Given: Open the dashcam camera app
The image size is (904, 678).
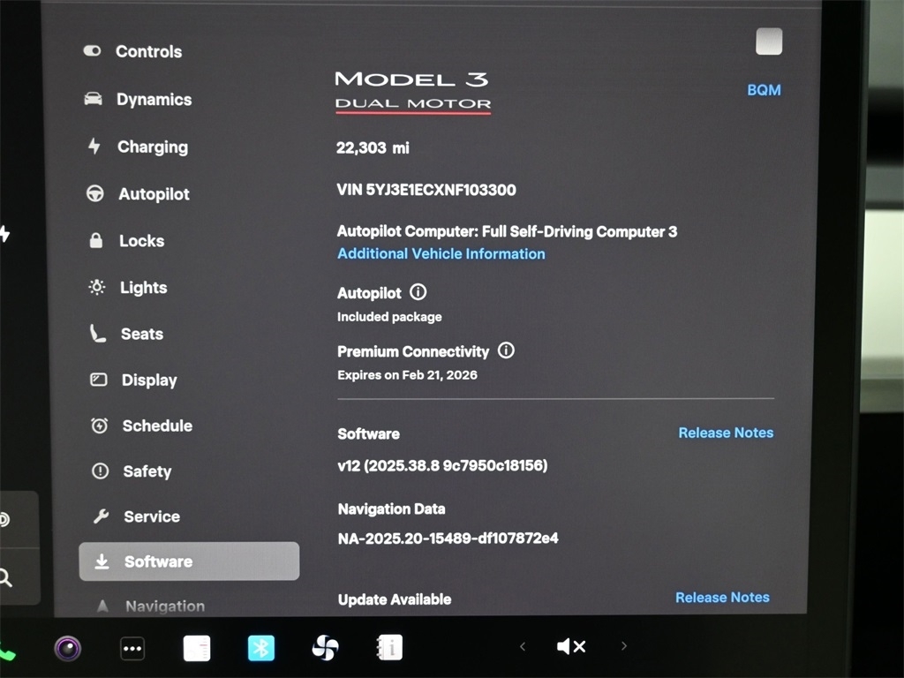Looking at the screenshot, I should 68,649.
